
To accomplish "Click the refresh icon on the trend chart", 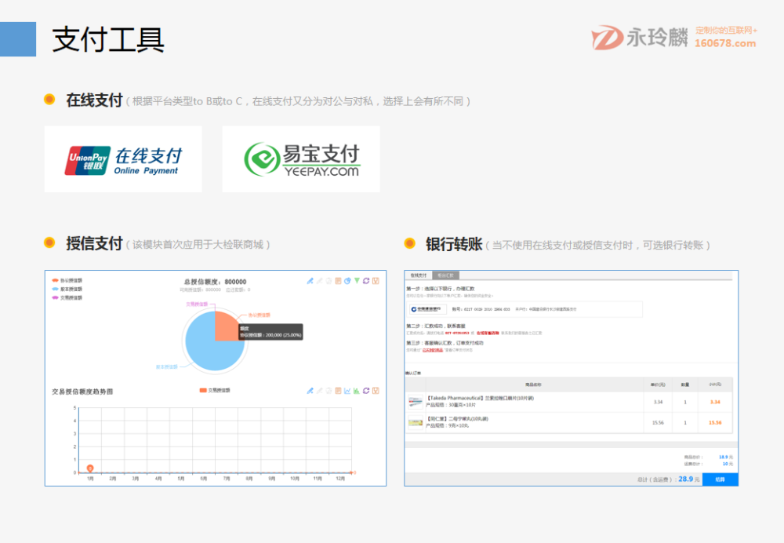I will coord(366,391).
